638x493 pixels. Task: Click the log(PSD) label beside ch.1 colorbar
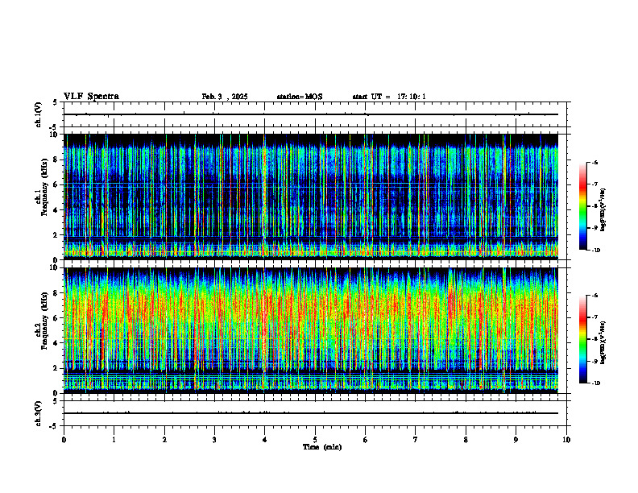click(x=603, y=210)
